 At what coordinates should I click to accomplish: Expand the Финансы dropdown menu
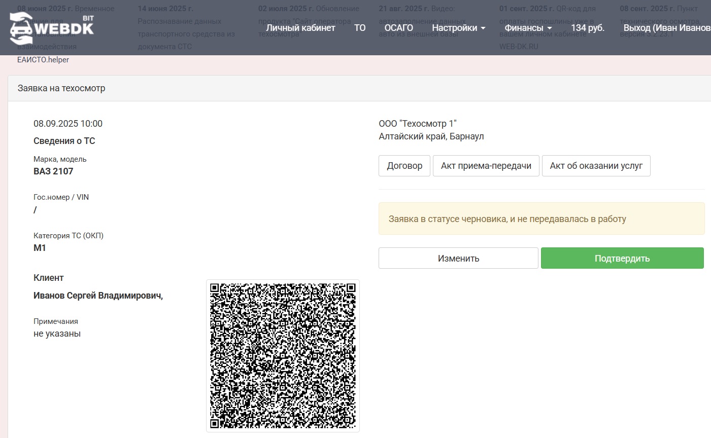[x=528, y=28]
